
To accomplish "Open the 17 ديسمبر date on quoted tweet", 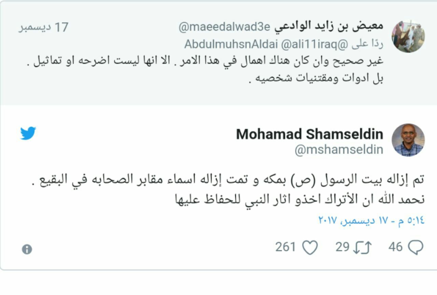I will (43, 27).
